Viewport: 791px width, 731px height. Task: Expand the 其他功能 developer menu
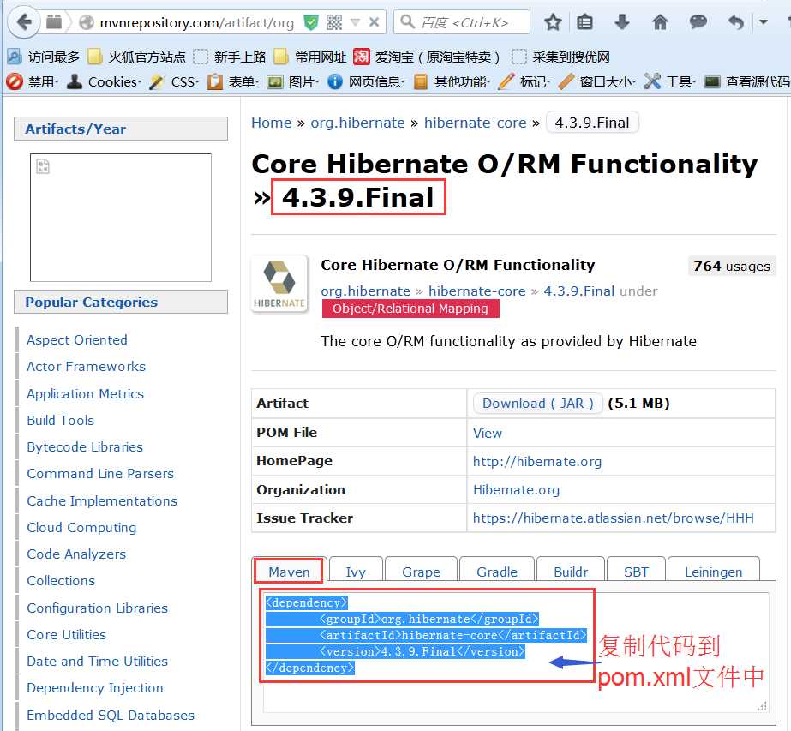(452, 81)
